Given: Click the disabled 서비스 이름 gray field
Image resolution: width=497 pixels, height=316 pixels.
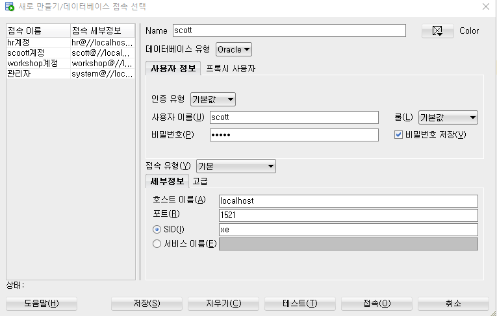Looking at the screenshot, I should point(348,244).
